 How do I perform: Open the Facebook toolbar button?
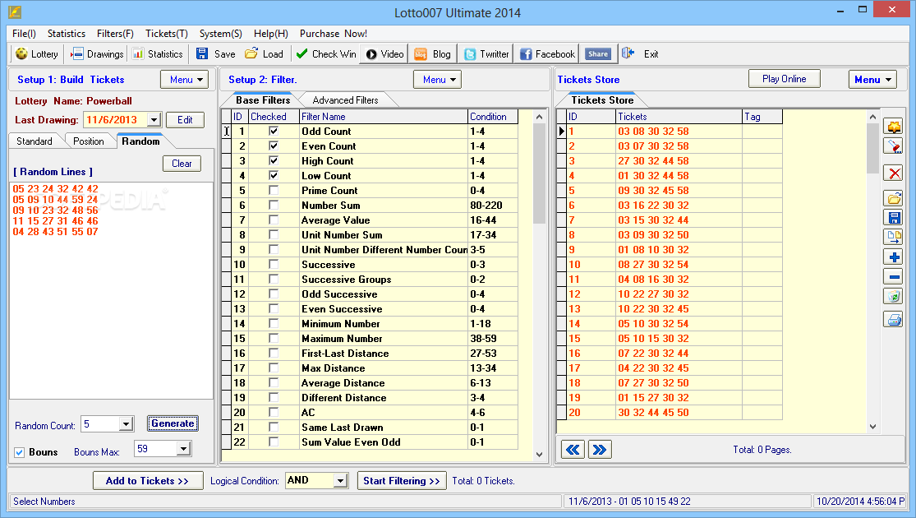pos(547,53)
